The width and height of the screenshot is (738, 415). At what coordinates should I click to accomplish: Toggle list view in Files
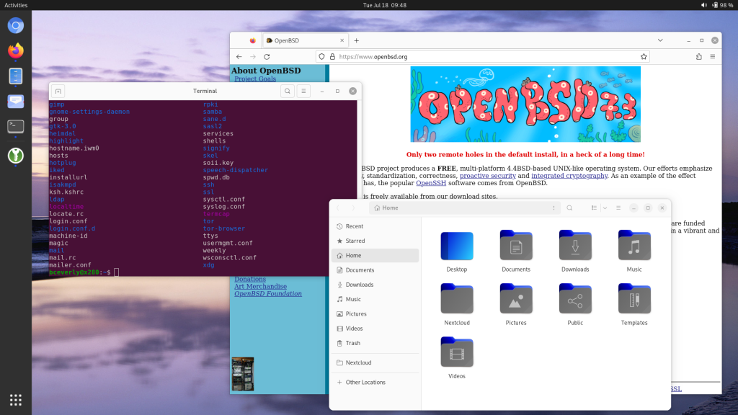point(594,208)
